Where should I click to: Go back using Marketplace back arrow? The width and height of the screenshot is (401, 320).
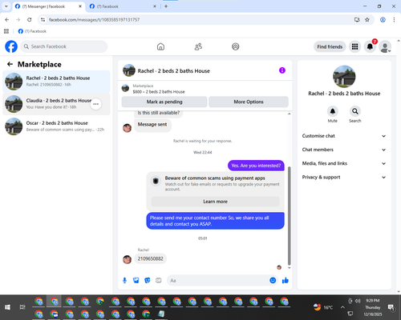click(10, 64)
